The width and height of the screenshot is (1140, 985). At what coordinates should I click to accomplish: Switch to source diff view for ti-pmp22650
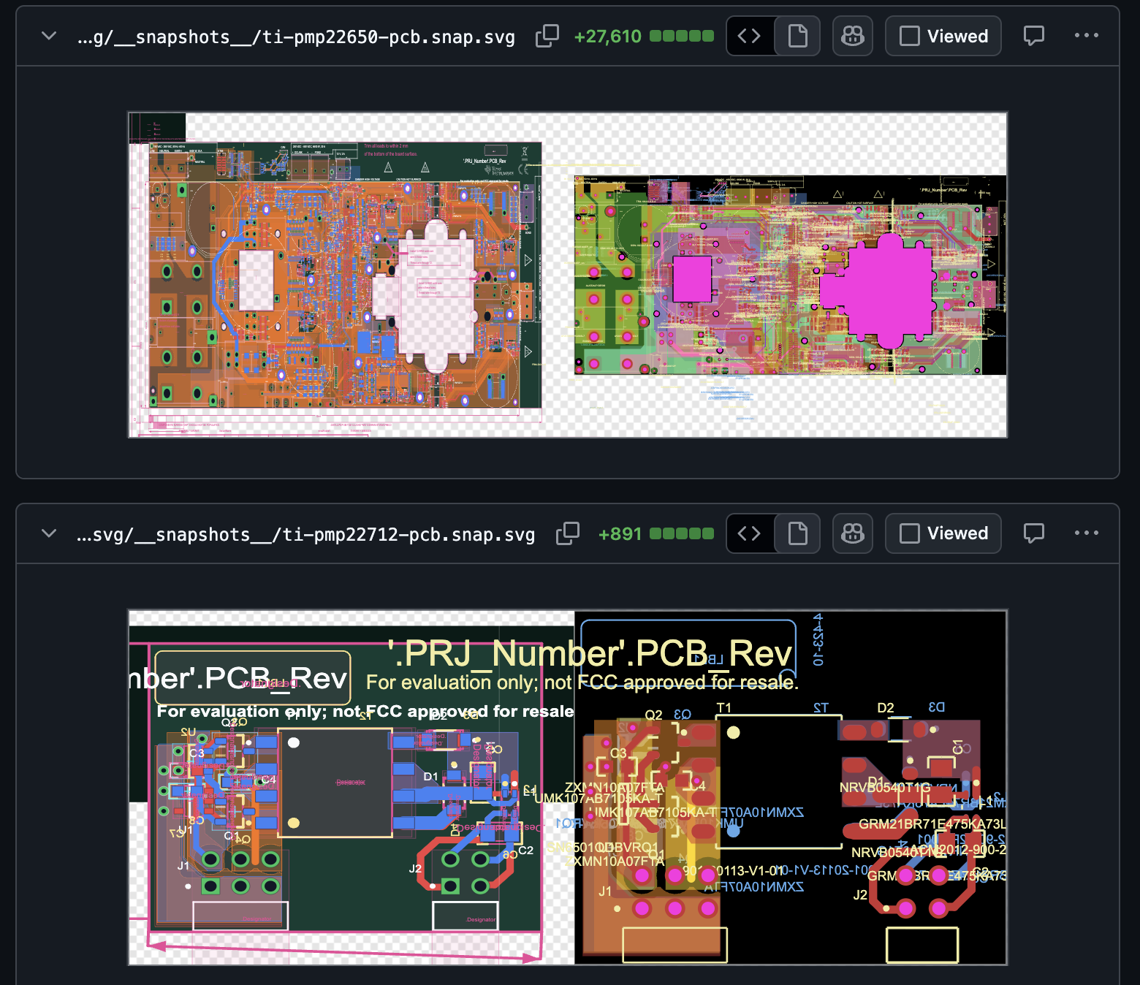point(750,36)
